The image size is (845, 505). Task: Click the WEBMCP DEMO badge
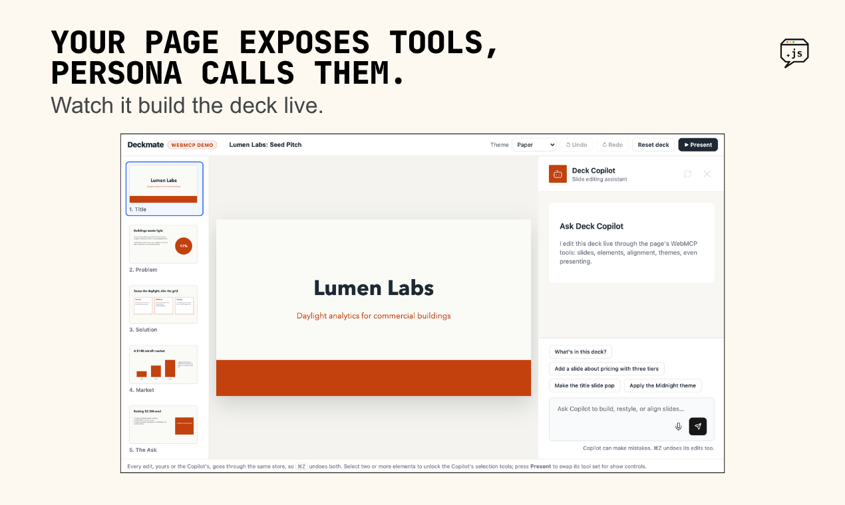(x=192, y=145)
